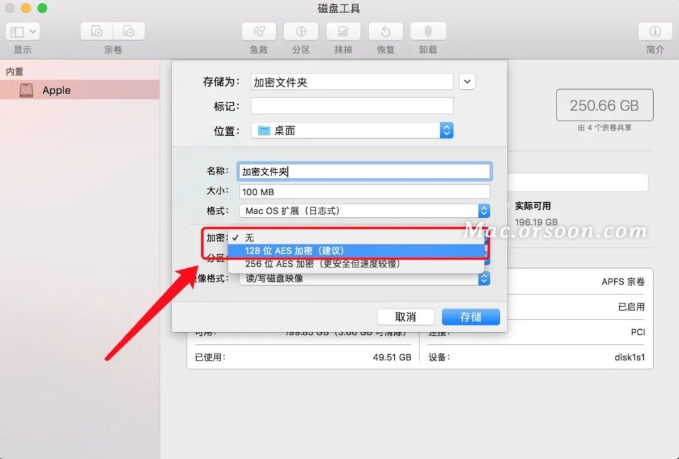Open the format (格式) Mac OS dropdown
This screenshot has height=459, width=679.
365,211
